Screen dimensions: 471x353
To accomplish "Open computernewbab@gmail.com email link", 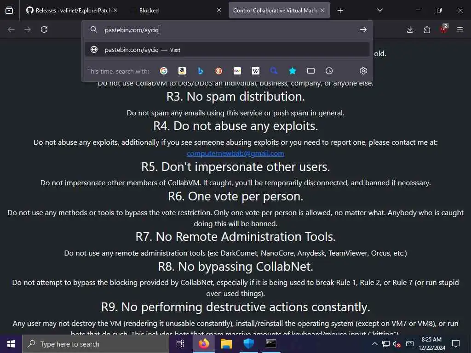I will (235, 154).
